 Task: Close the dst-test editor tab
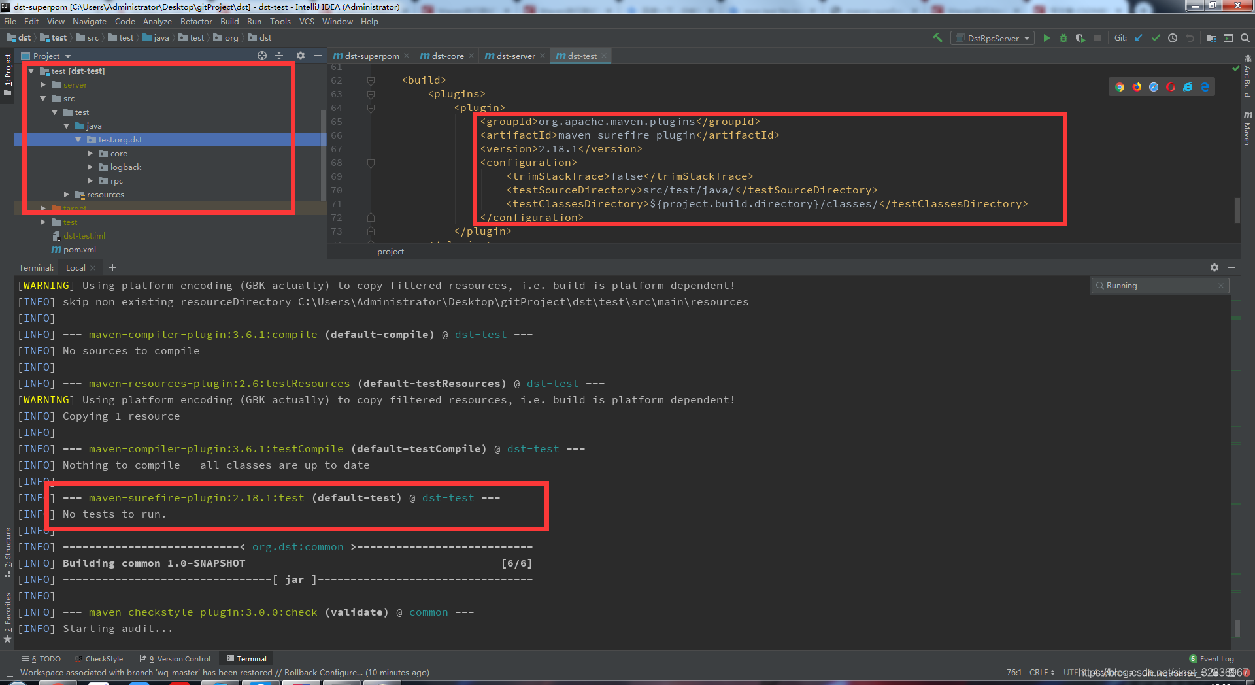point(604,56)
